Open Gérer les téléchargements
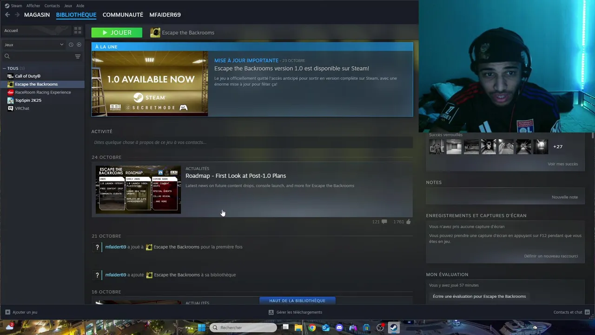Viewport: 595px width, 335px height. pyautogui.click(x=299, y=312)
